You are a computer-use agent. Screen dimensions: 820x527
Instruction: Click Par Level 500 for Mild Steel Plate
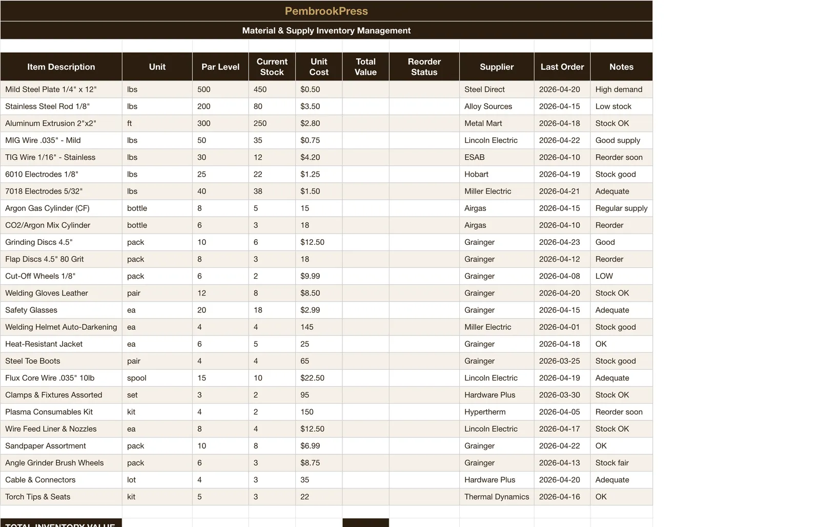click(220, 89)
